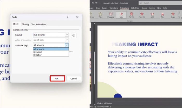Switch to the Text Animation tab

tap(39, 24)
